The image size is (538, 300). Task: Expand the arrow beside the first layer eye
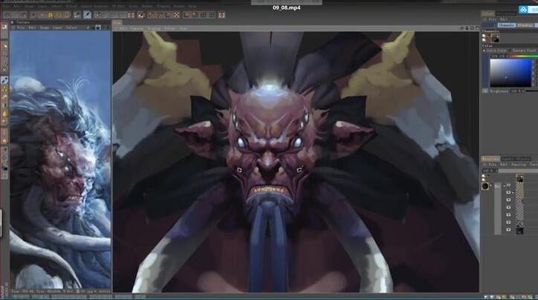coord(513,192)
